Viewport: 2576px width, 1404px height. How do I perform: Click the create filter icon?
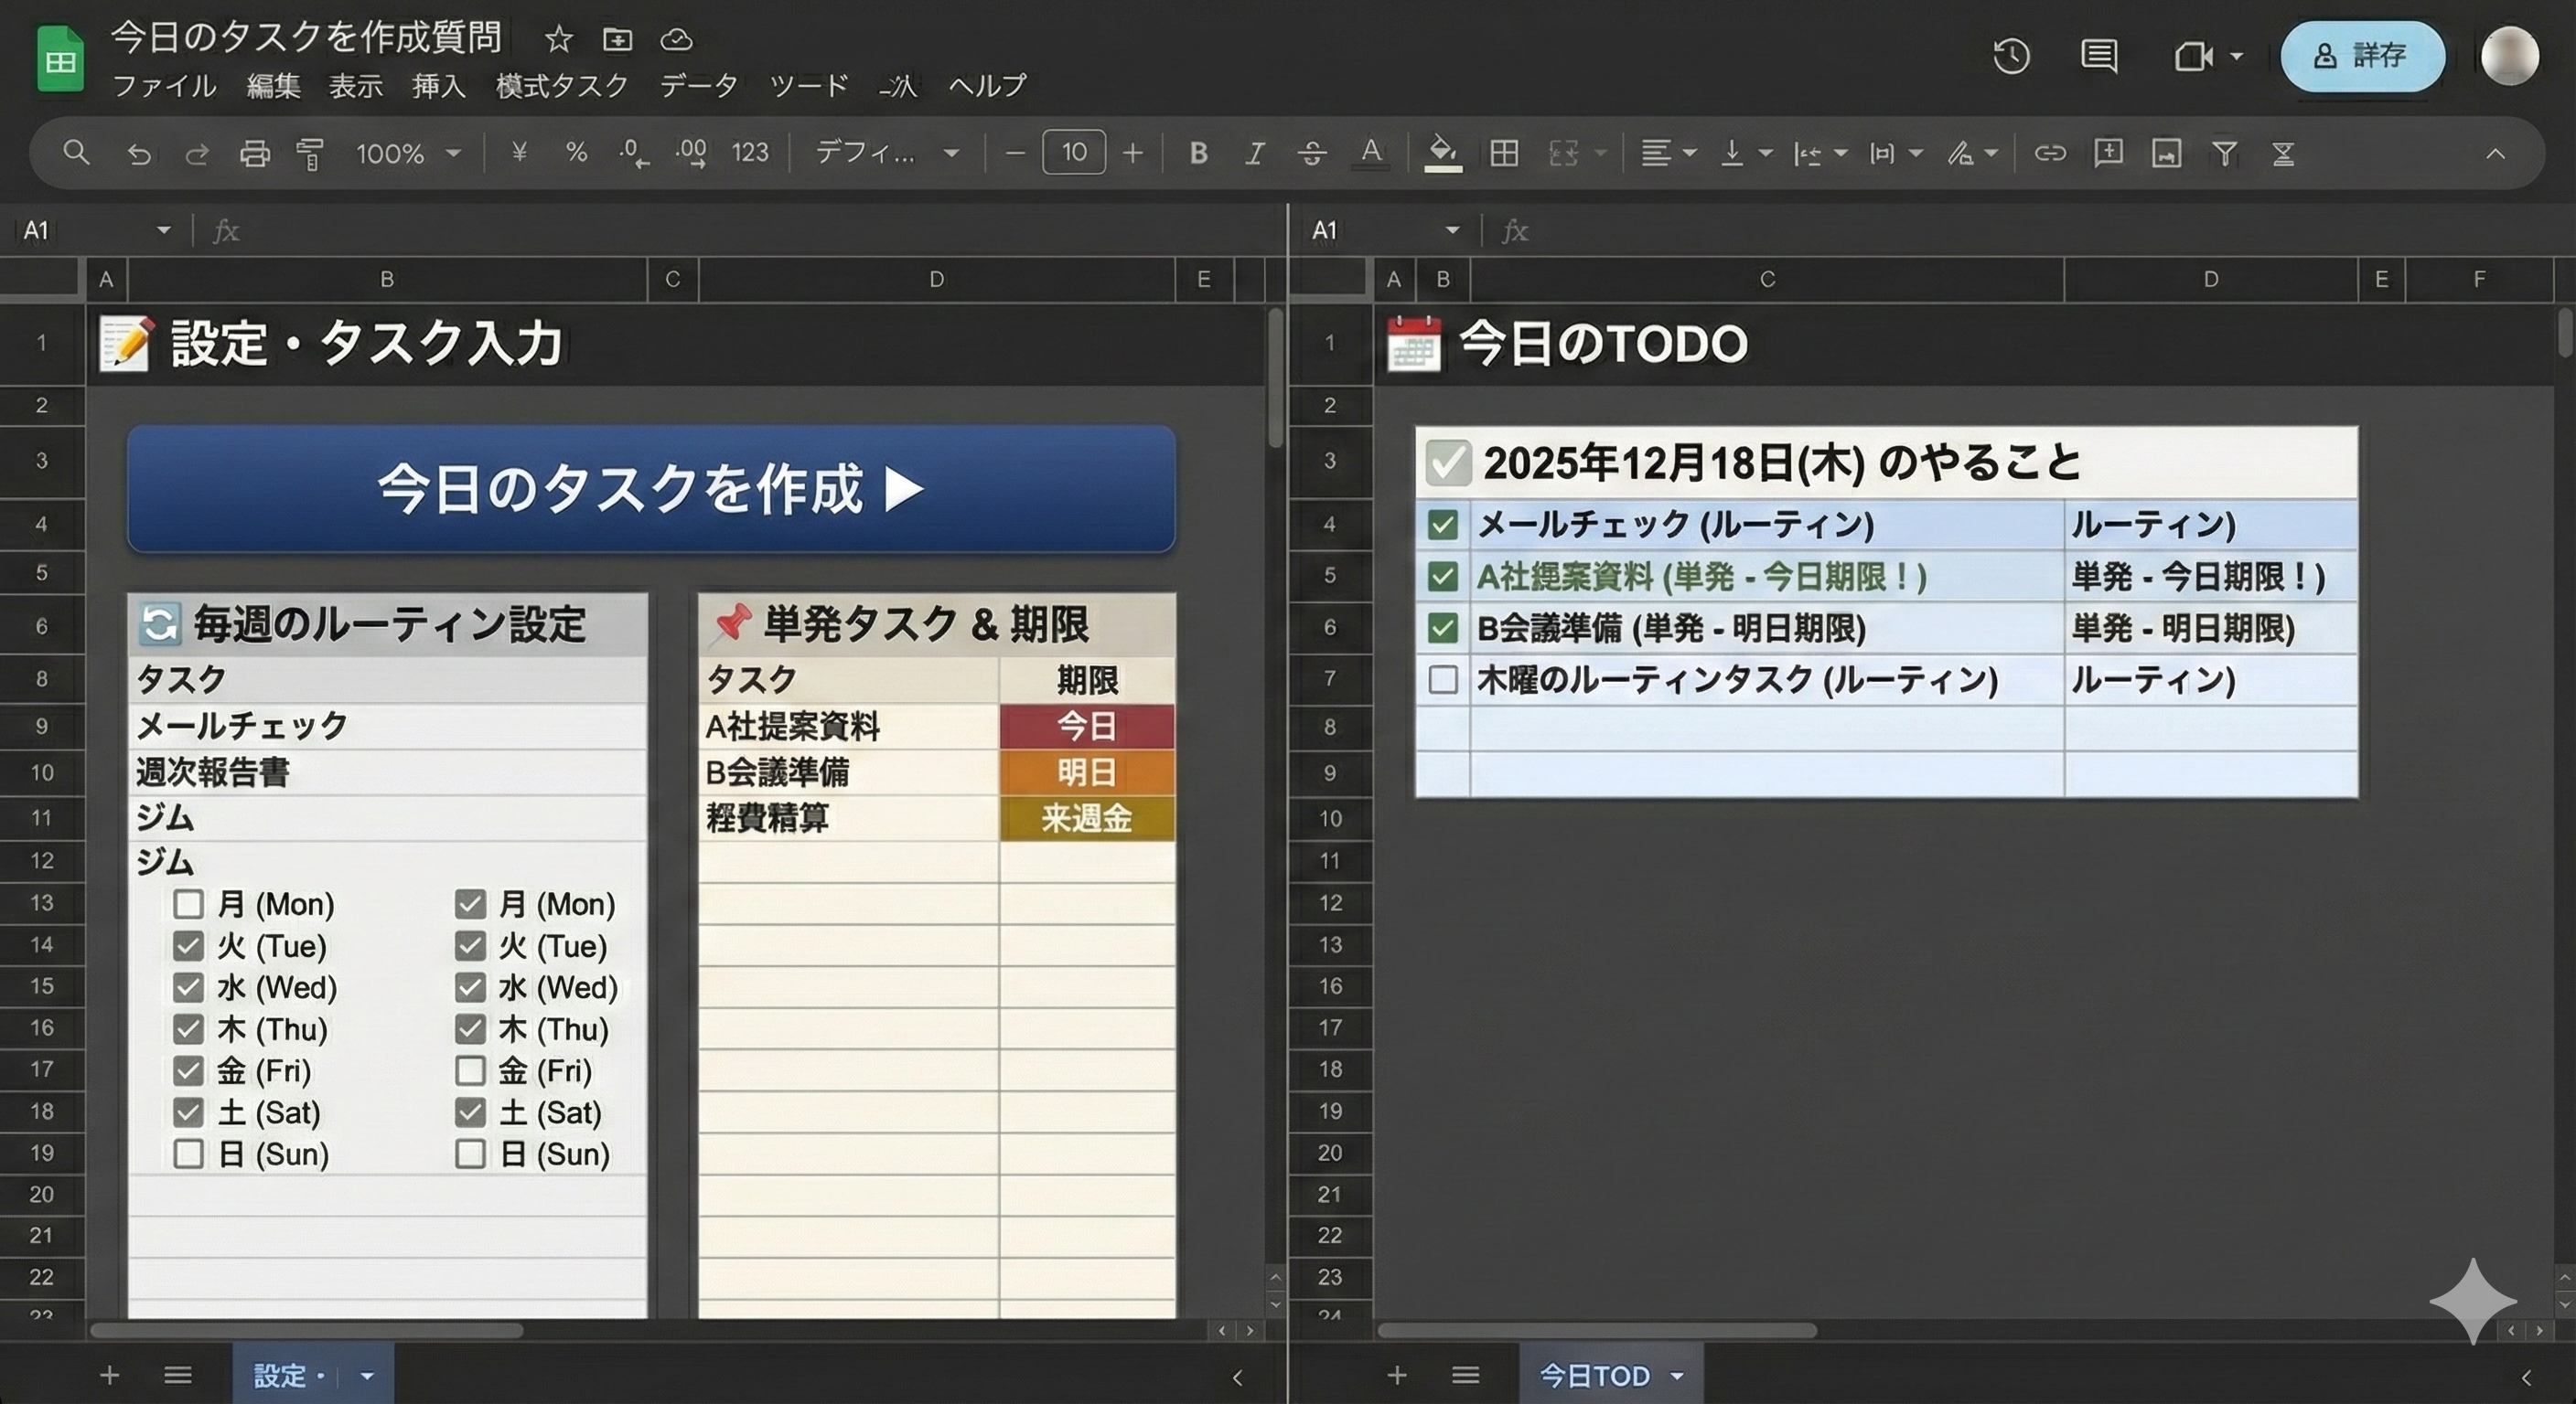[2224, 153]
